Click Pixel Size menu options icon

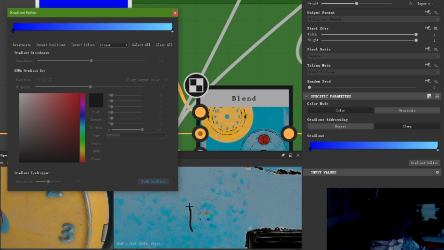(436, 28)
